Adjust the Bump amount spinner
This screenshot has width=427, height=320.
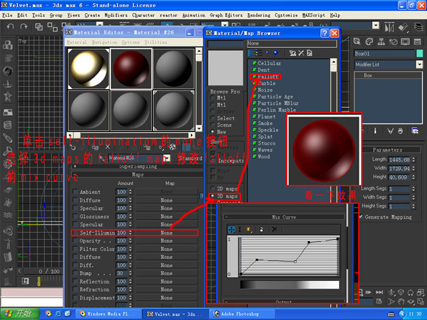tap(130, 273)
